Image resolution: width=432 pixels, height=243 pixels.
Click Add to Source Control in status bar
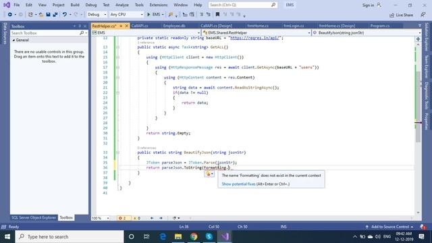(x=390, y=227)
